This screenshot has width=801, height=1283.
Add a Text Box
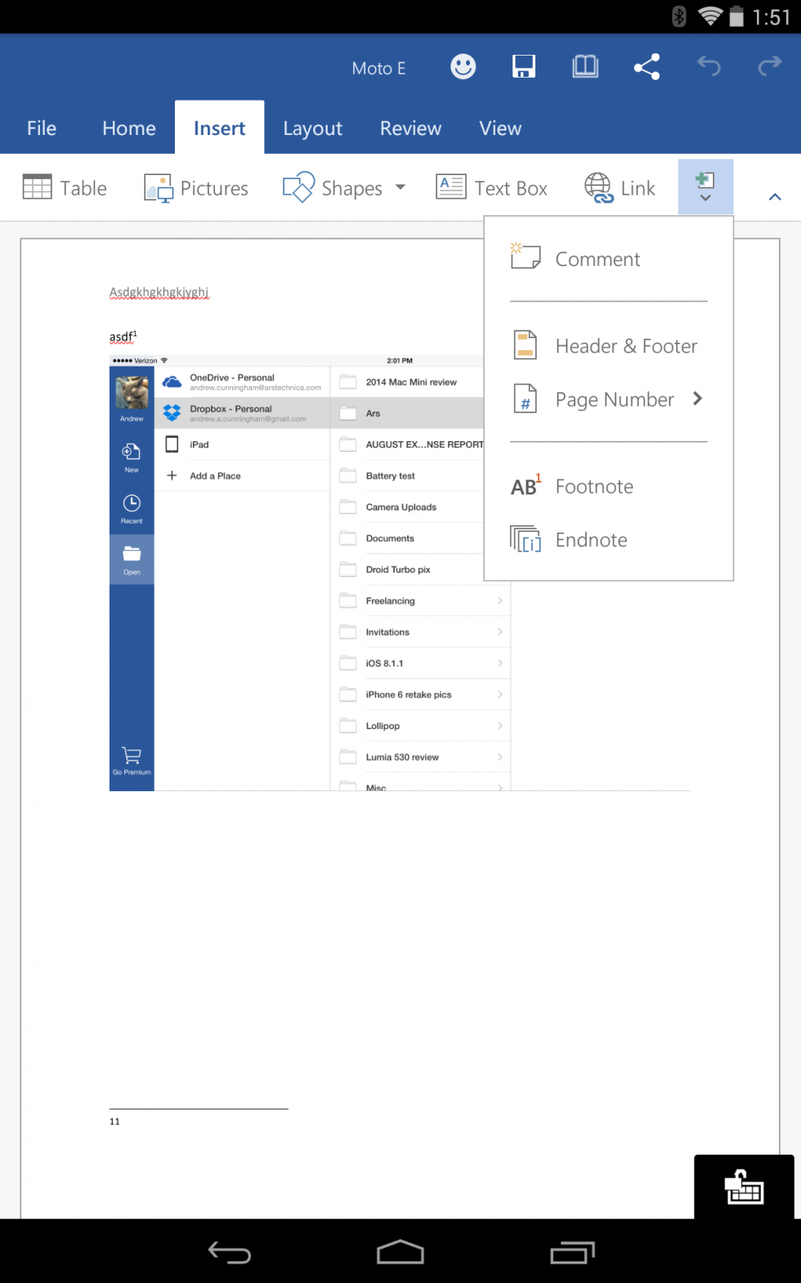[x=491, y=188]
